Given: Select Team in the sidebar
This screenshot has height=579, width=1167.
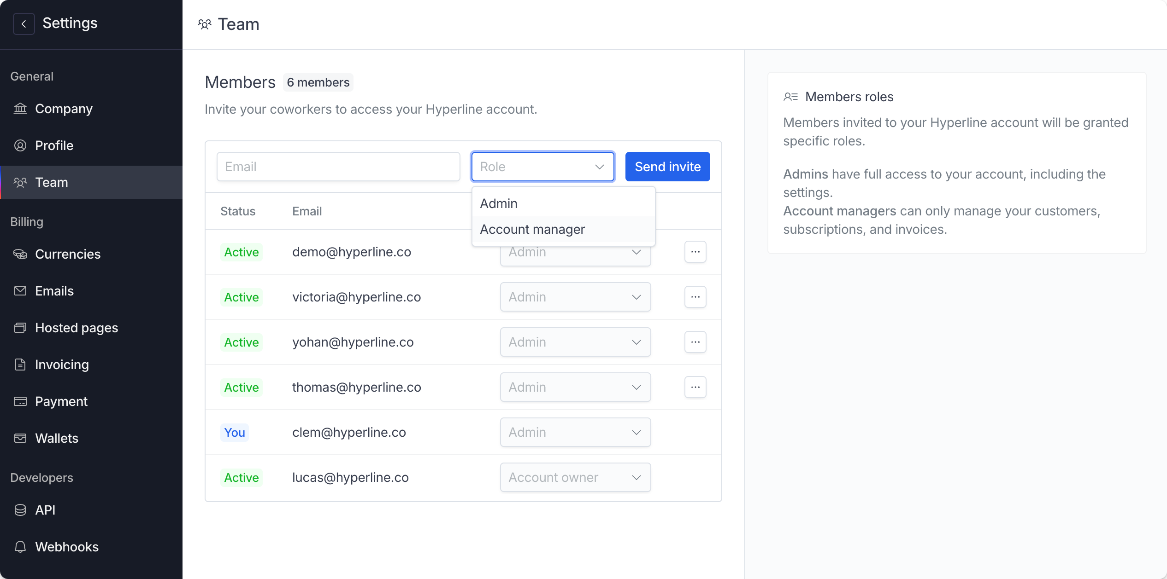Looking at the screenshot, I should tap(91, 182).
